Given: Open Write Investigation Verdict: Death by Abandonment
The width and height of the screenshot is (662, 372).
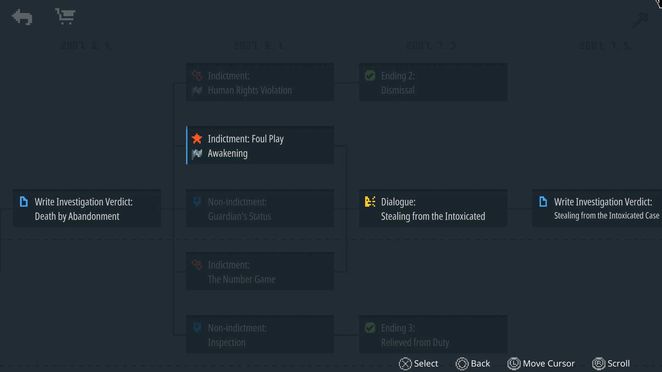Looking at the screenshot, I should pos(87,208).
